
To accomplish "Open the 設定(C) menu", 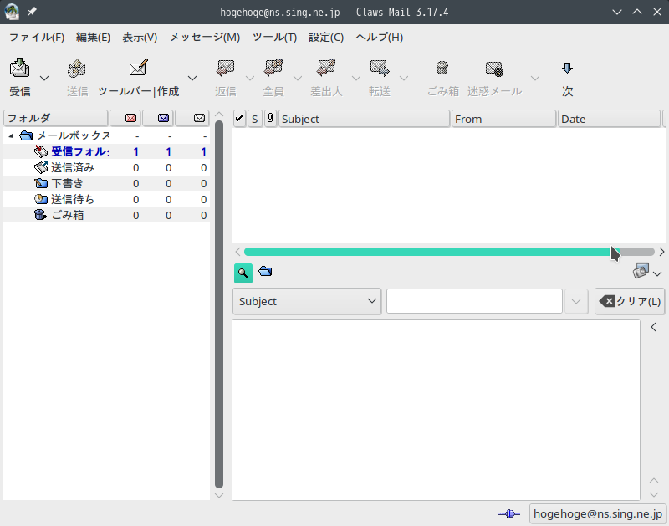I will [326, 38].
